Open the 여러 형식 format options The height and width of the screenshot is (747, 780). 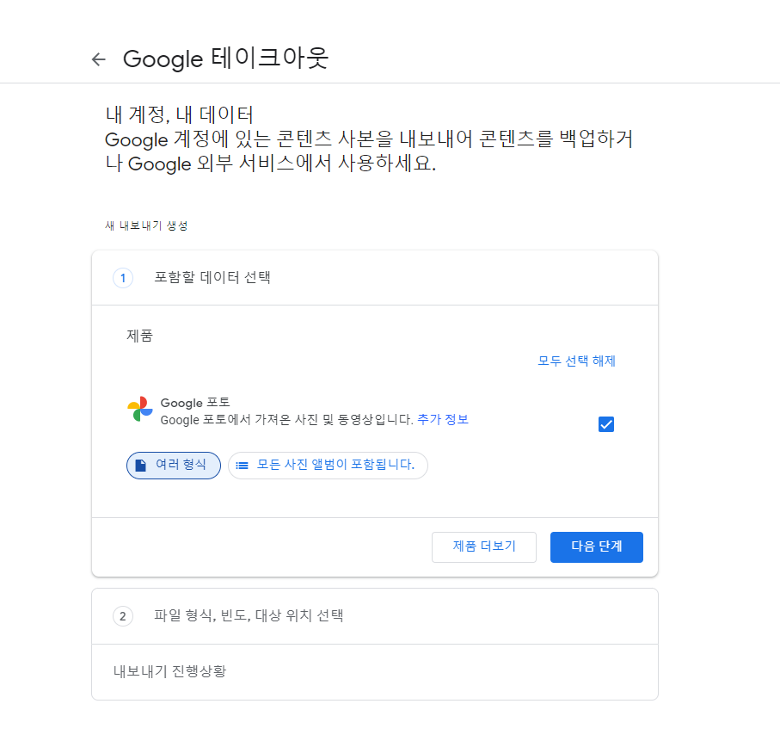(174, 466)
